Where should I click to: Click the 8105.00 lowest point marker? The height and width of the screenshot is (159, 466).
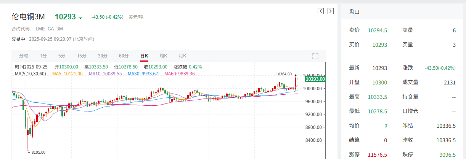point(38,152)
